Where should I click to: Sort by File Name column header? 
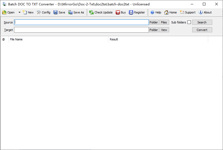[58, 39]
